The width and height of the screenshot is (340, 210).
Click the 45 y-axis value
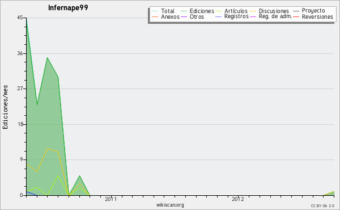(20, 18)
